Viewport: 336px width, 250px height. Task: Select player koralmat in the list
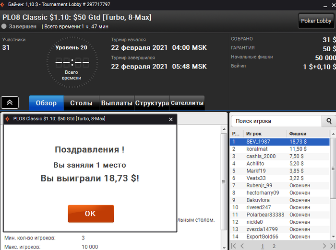(x=280, y=149)
